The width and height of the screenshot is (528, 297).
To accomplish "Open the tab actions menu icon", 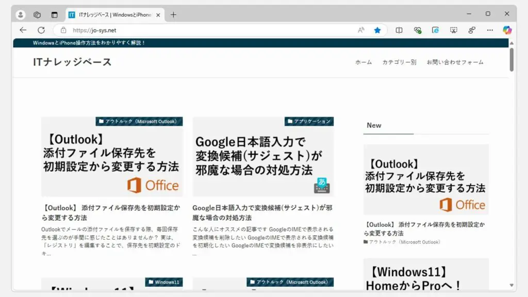I will click(54, 14).
